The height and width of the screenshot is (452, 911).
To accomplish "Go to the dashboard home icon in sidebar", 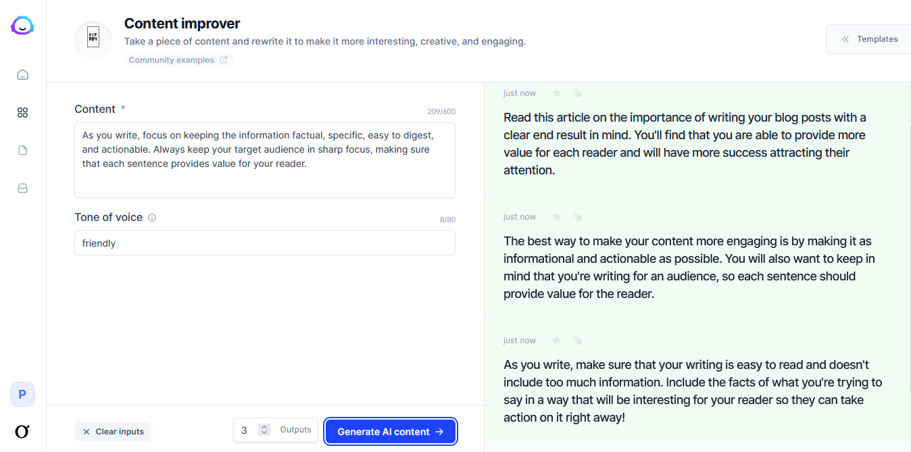I will 22,74.
